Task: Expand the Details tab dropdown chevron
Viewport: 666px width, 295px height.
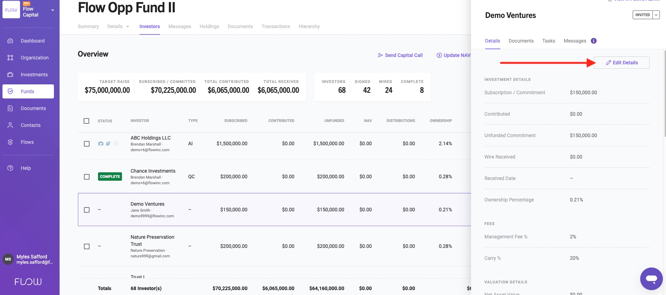Action: 128,27
